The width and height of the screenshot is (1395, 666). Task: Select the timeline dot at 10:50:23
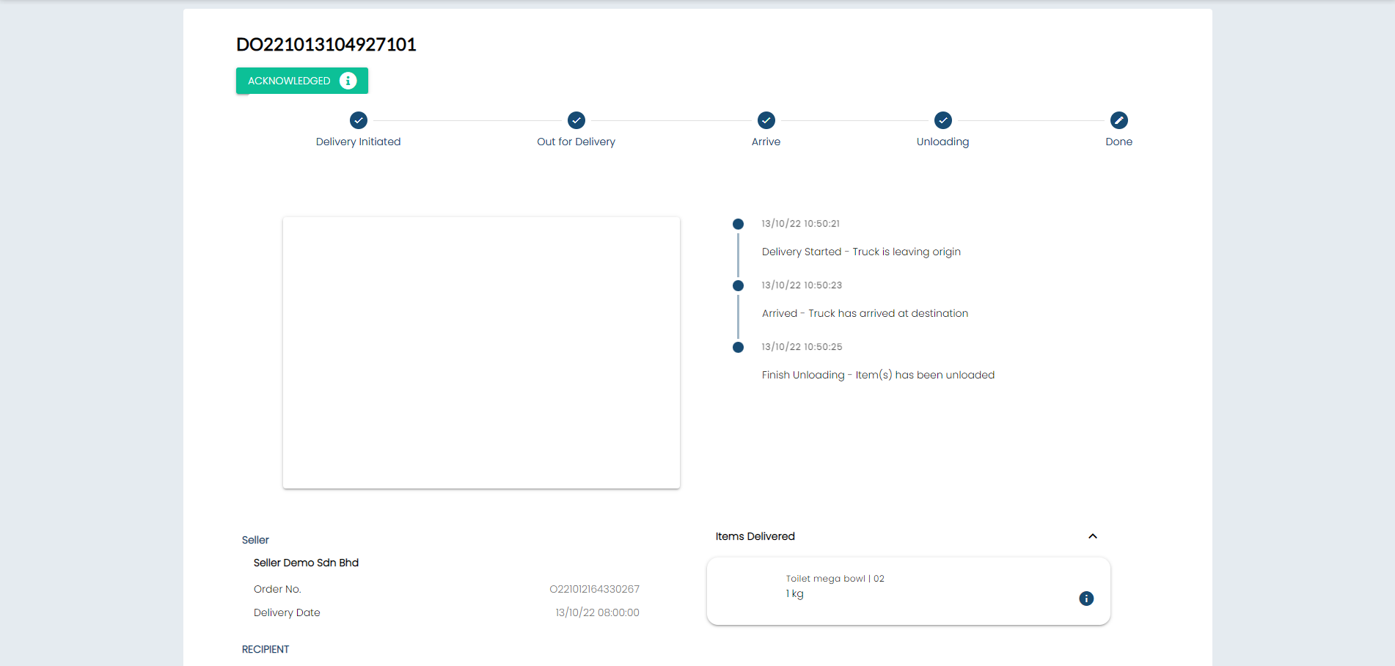point(738,285)
